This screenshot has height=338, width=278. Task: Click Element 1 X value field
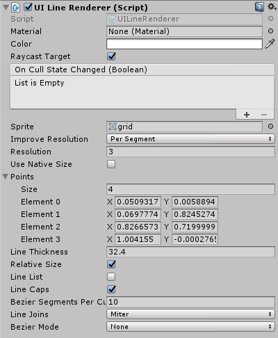[138, 214]
